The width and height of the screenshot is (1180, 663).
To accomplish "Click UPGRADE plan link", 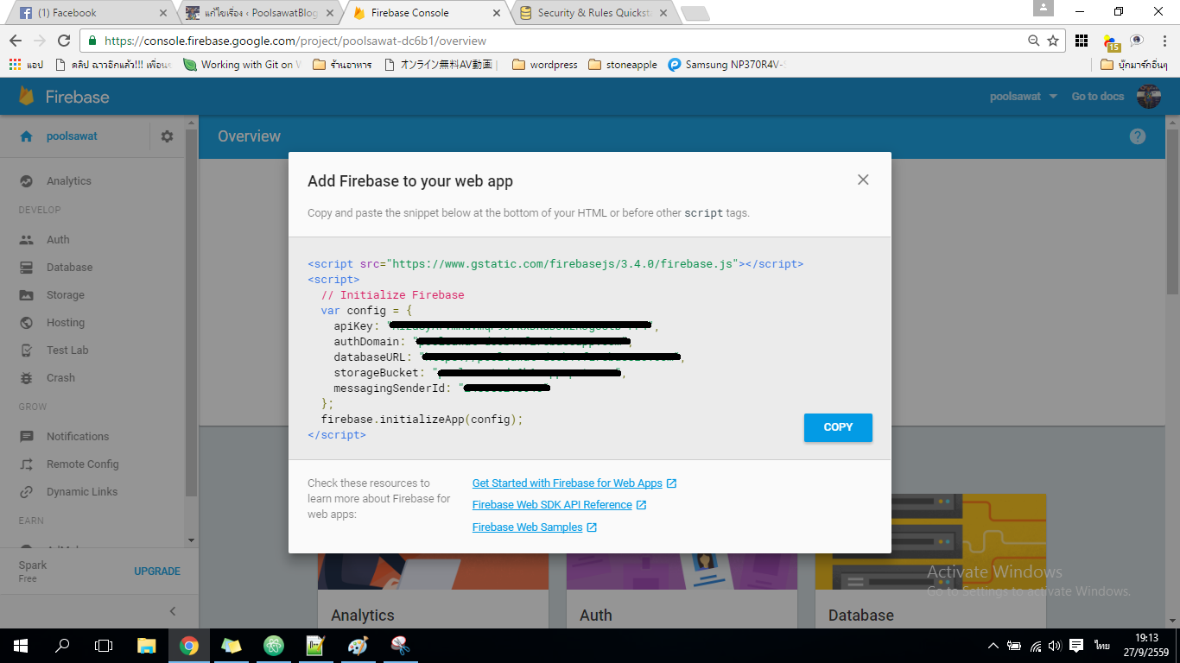I will point(157,571).
